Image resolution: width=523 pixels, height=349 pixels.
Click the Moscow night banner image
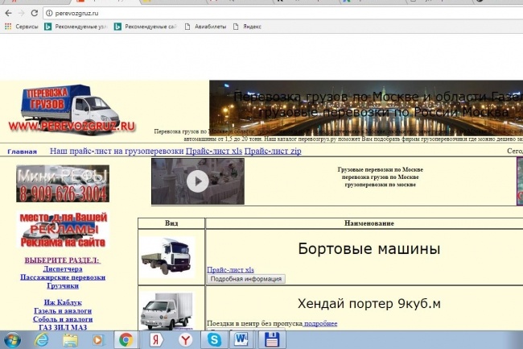366,107
